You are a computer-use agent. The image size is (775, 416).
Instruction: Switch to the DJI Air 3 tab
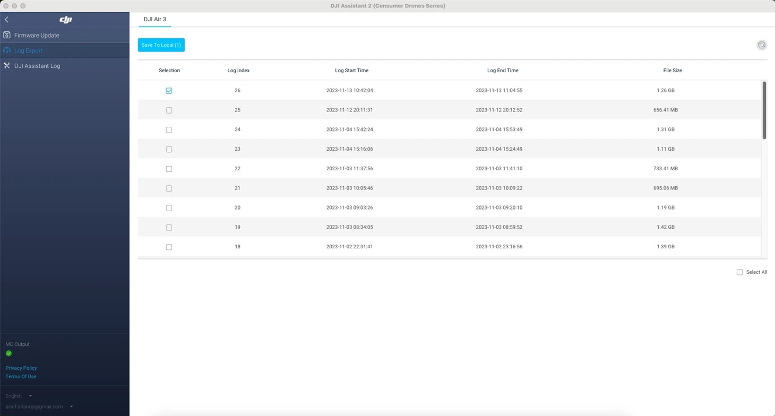coord(154,19)
